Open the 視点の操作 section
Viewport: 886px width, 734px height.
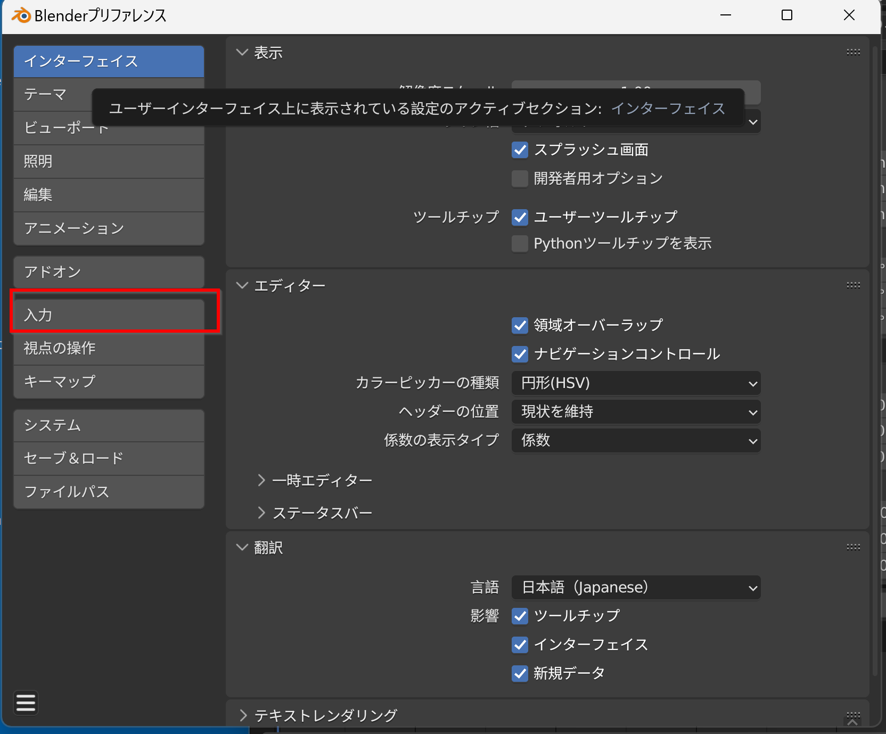[x=109, y=348]
